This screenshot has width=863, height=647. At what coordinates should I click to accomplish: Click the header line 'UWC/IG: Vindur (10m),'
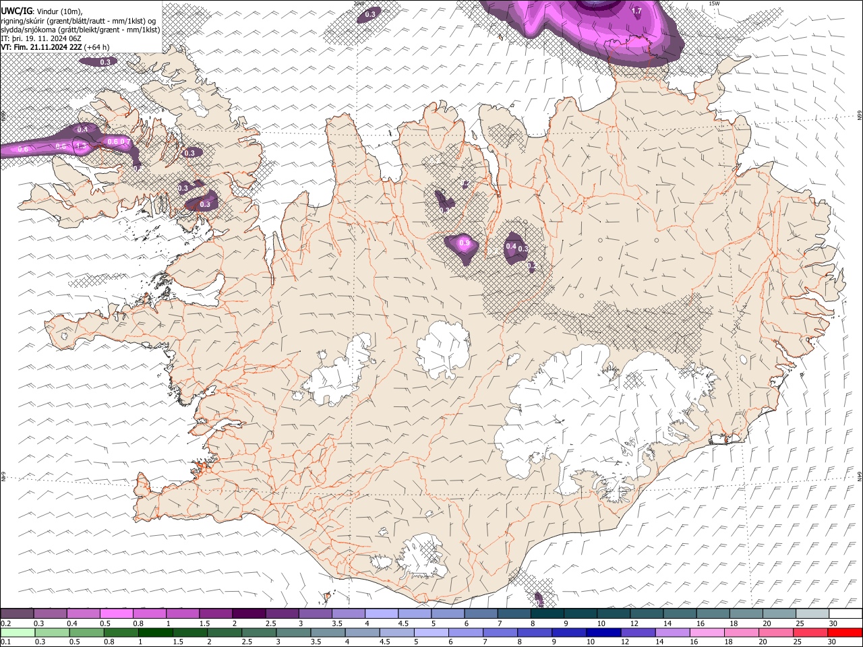(x=42, y=11)
